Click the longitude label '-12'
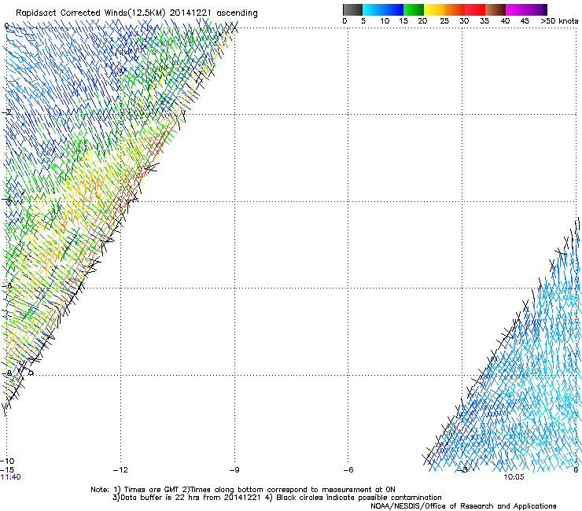The image size is (582, 511). click(120, 470)
